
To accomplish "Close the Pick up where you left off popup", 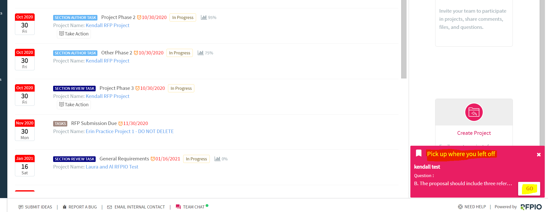I will coord(539,155).
